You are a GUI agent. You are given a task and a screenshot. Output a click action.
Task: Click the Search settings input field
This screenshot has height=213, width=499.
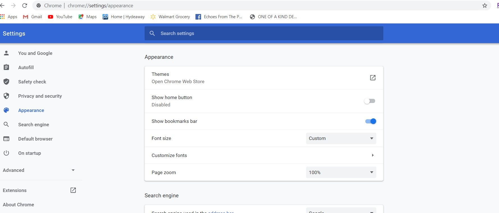click(x=264, y=33)
